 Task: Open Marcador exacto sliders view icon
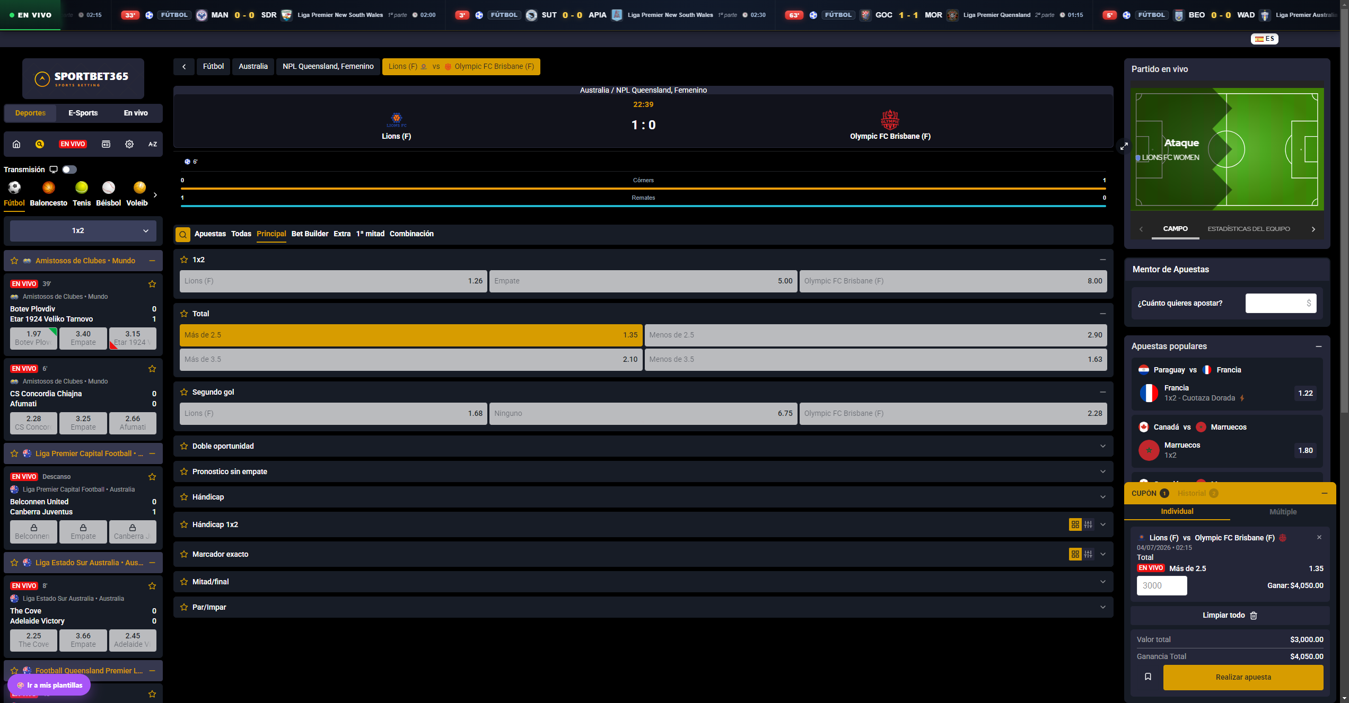[x=1088, y=554]
